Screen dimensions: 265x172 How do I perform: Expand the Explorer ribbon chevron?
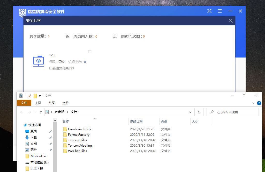coord(253,103)
